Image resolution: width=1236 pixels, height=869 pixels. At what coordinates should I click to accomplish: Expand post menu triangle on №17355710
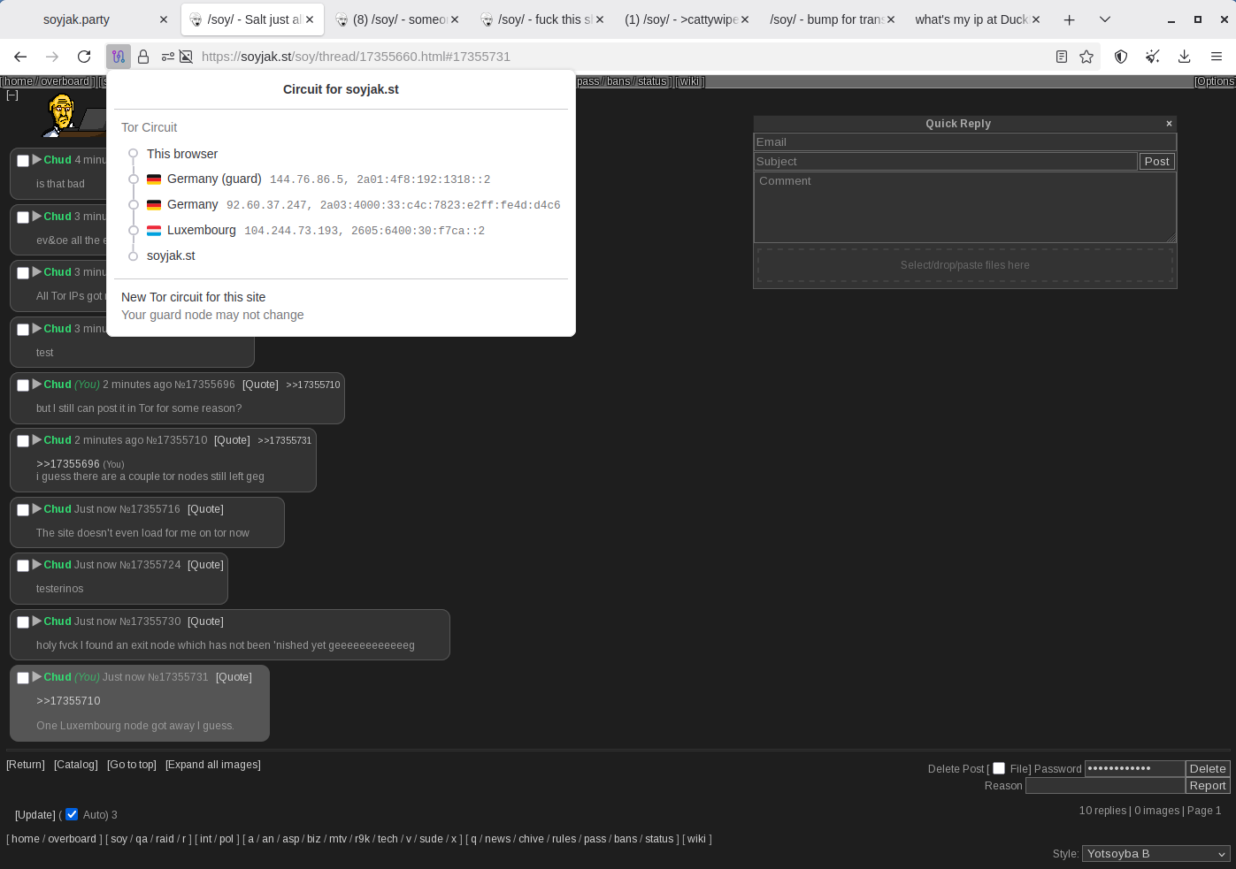(37, 440)
